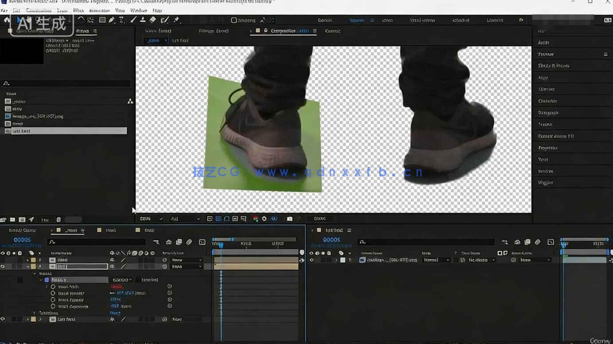This screenshot has width=613, height=344.
Task: Collapse the Masks group on the layer
Action: [x=35, y=273]
